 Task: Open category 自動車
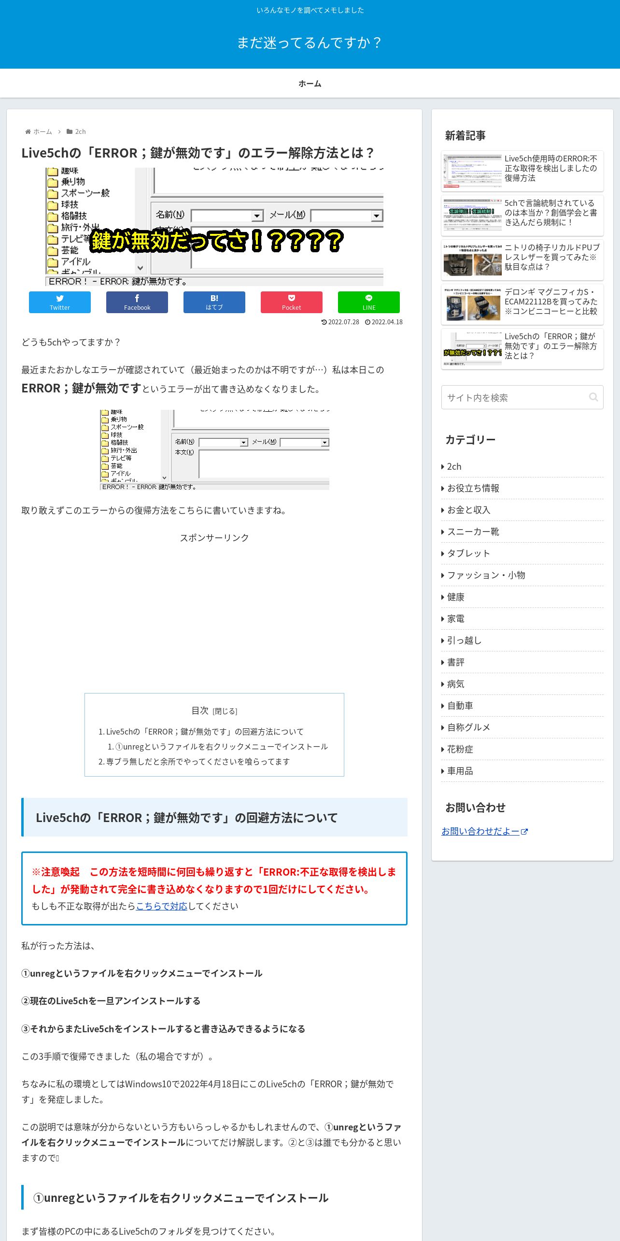pyautogui.click(x=522, y=706)
